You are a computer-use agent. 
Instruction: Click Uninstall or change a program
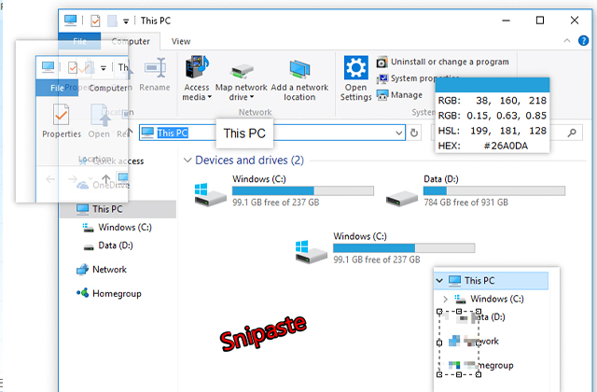[x=442, y=62]
